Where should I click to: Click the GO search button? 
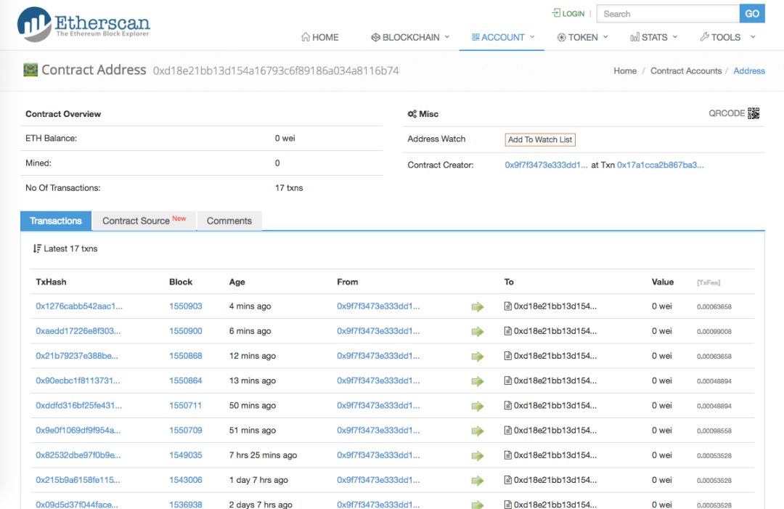(x=752, y=14)
